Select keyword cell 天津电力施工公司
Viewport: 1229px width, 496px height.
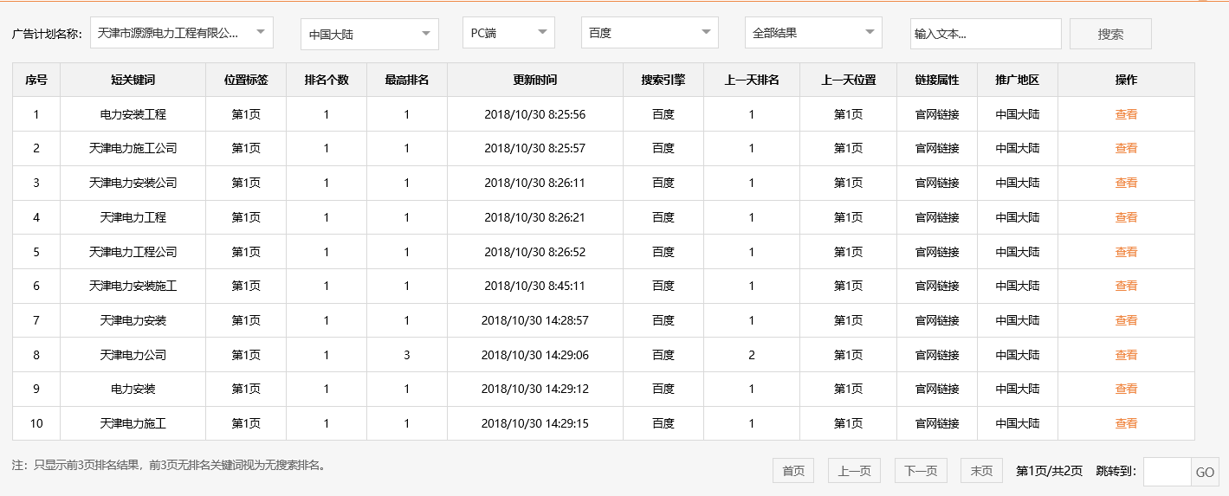pos(133,148)
